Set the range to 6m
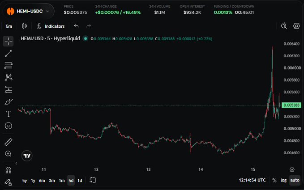304x190 pixels. (42, 181)
